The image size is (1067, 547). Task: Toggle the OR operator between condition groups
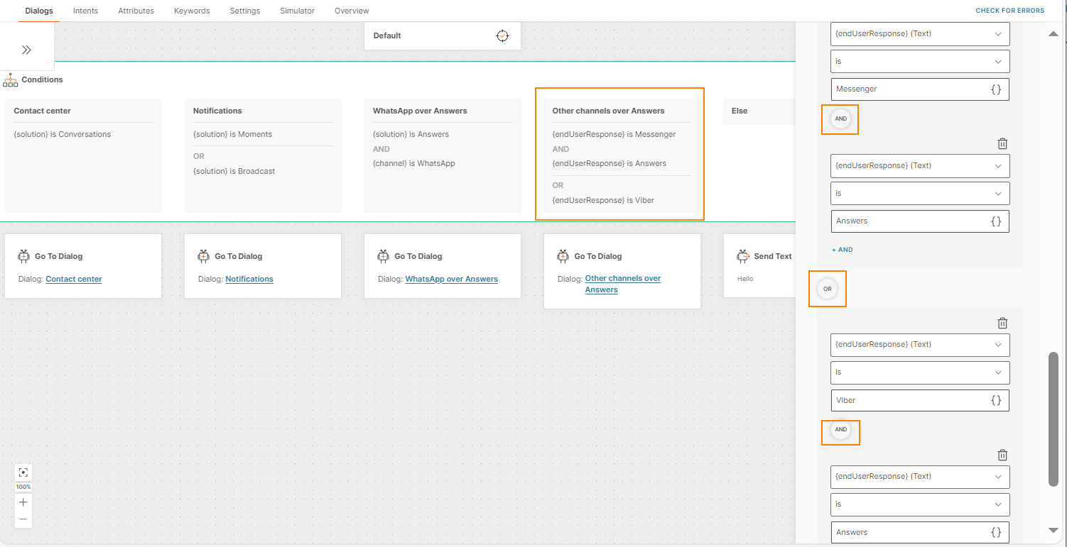click(828, 289)
